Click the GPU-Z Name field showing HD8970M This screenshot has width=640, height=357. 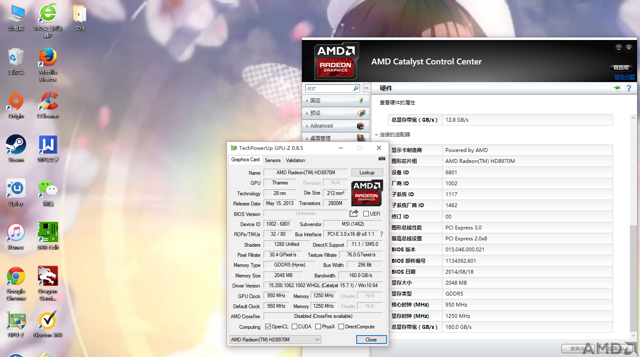pyautogui.click(x=306, y=173)
